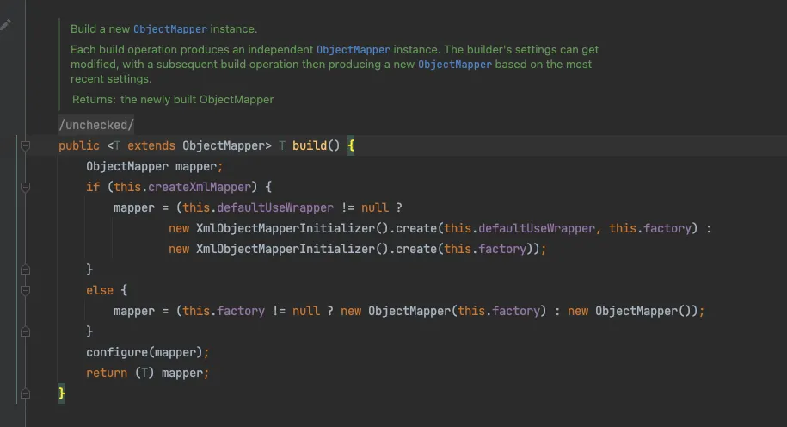
Task: Click the highlighted opening brace after build()
Action: coord(351,145)
